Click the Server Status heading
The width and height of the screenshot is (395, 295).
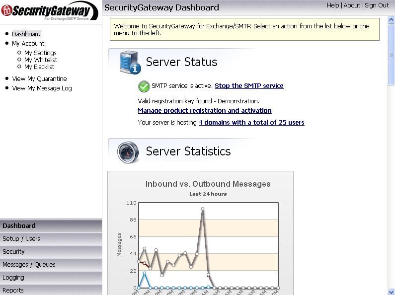tap(182, 62)
